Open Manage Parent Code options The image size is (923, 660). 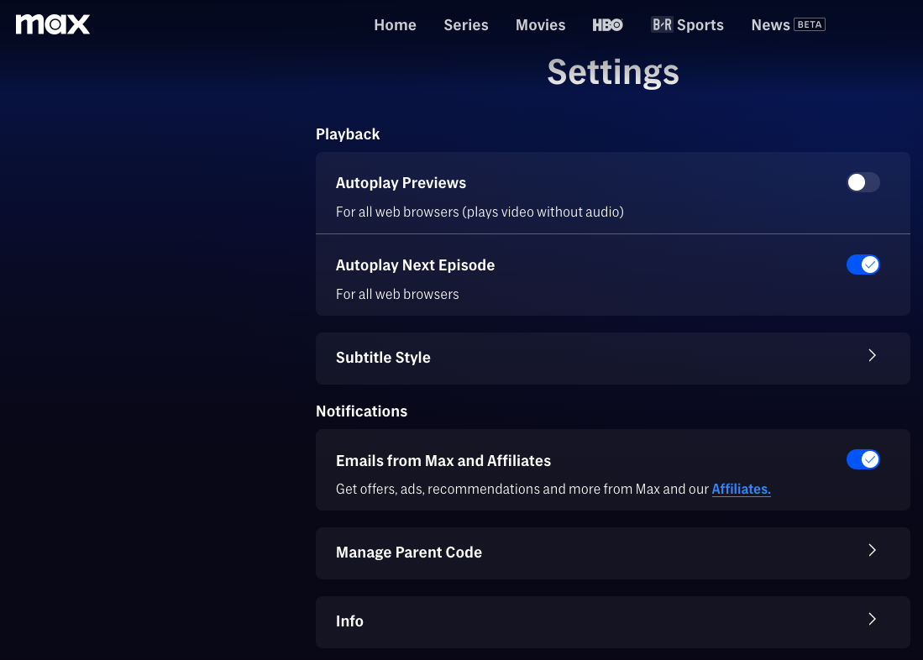613,552
